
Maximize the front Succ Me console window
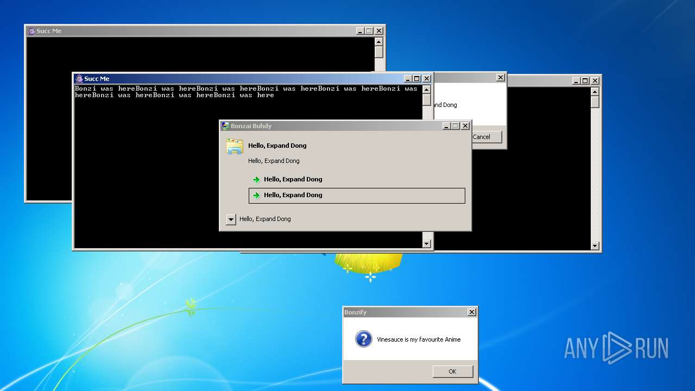click(417, 79)
